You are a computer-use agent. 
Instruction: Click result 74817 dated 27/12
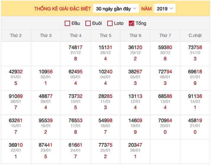click(x=75, y=47)
